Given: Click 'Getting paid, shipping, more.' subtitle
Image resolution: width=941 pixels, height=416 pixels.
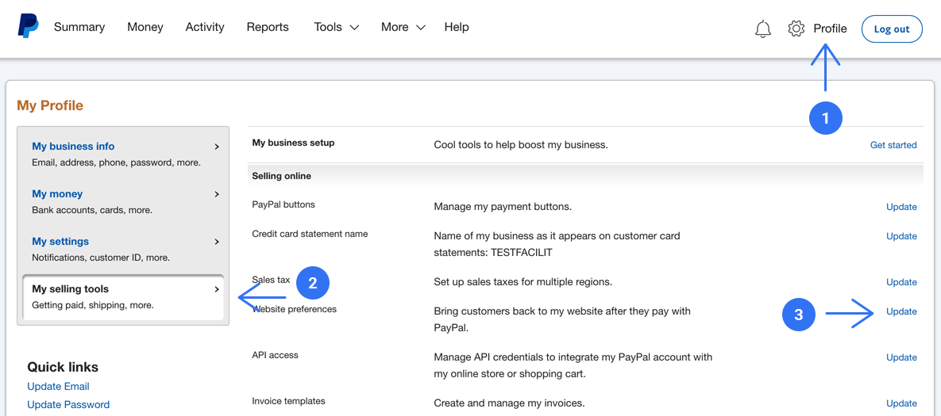Looking at the screenshot, I should coord(93,305).
